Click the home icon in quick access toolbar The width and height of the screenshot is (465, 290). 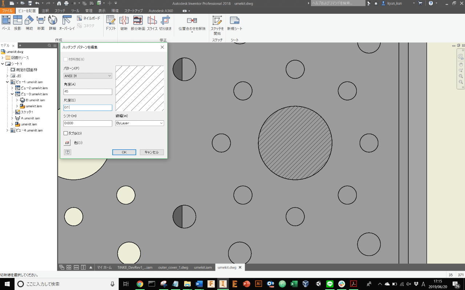(x=59, y=3)
